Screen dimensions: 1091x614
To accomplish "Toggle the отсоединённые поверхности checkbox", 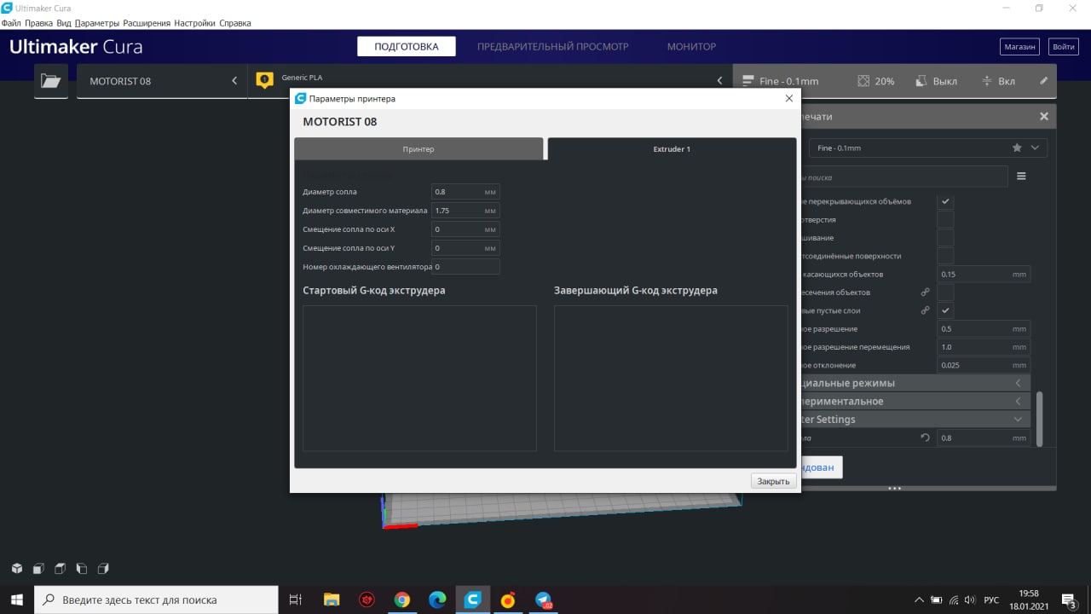I will [945, 256].
